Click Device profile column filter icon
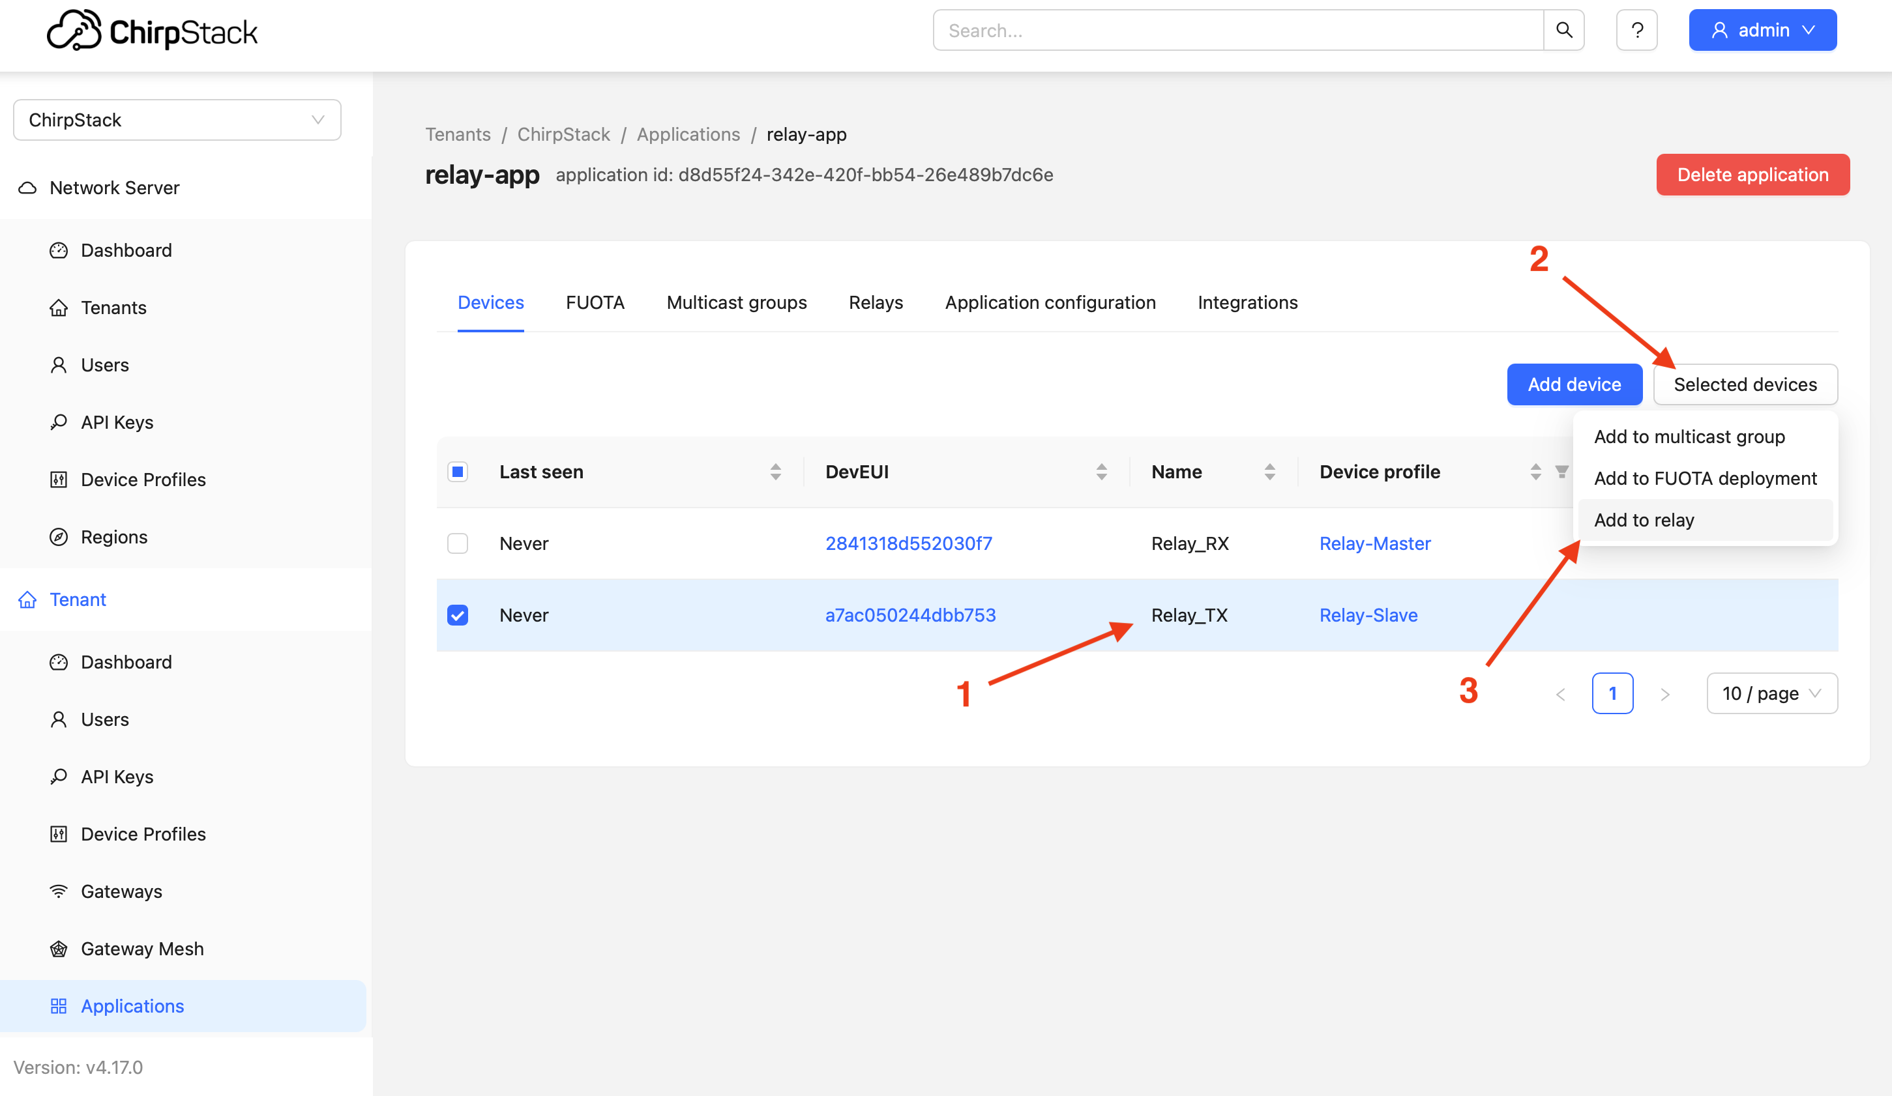The height and width of the screenshot is (1096, 1892). [1561, 471]
